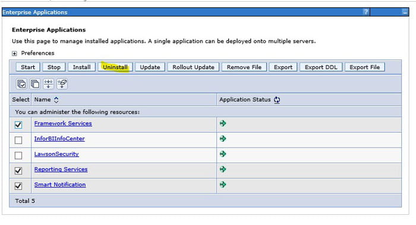Refresh Application Status icon

coord(277,100)
